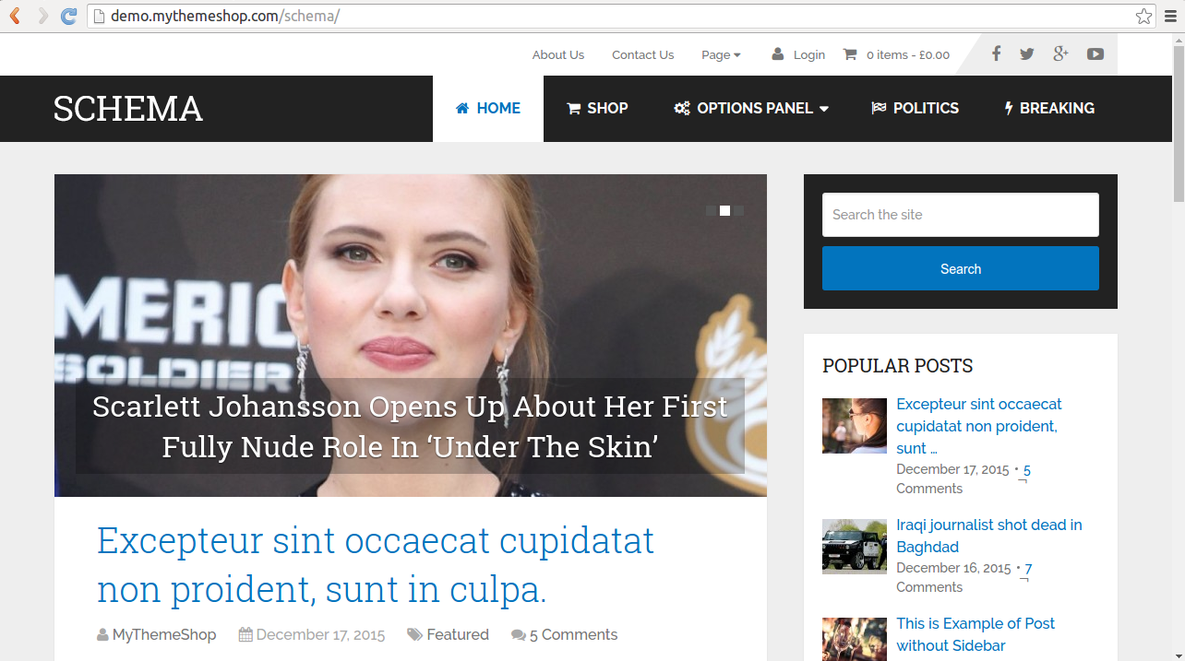Open the YouTube social link icon
The image size is (1185, 661).
[1095, 54]
